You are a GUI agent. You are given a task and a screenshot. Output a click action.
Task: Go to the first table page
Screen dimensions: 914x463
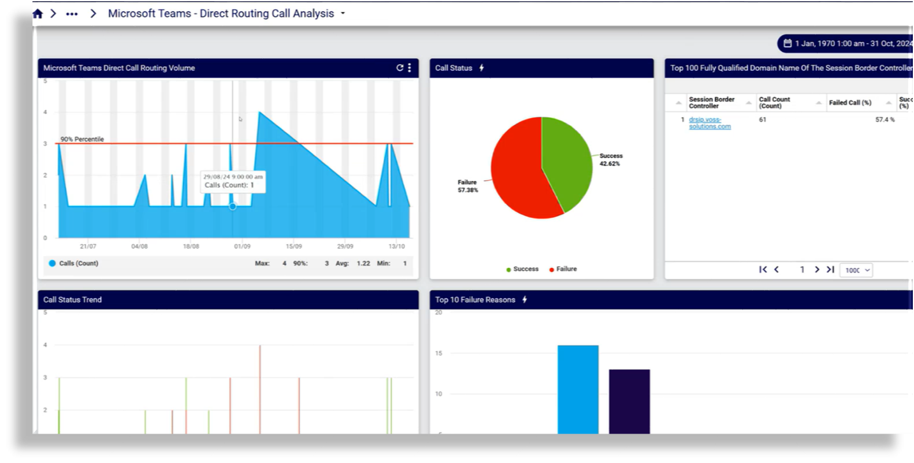click(763, 270)
